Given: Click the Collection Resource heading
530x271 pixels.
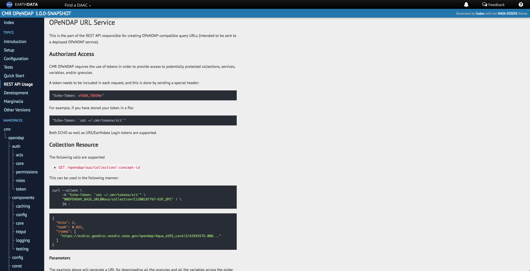Looking at the screenshot, I should pyautogui.click(x=74, y=145).
